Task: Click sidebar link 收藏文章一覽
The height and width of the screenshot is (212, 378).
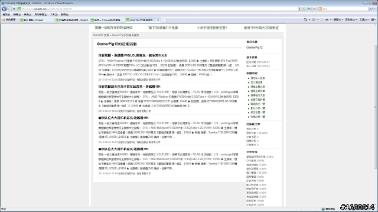Action: (258, 117)
